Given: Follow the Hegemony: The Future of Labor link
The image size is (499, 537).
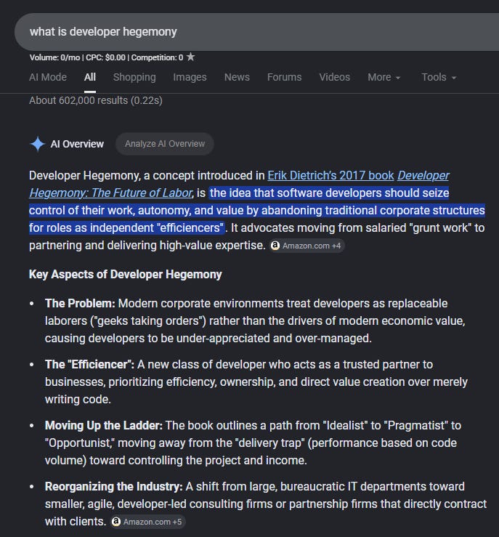Looking at the screenshot, I should pos(111,193).
